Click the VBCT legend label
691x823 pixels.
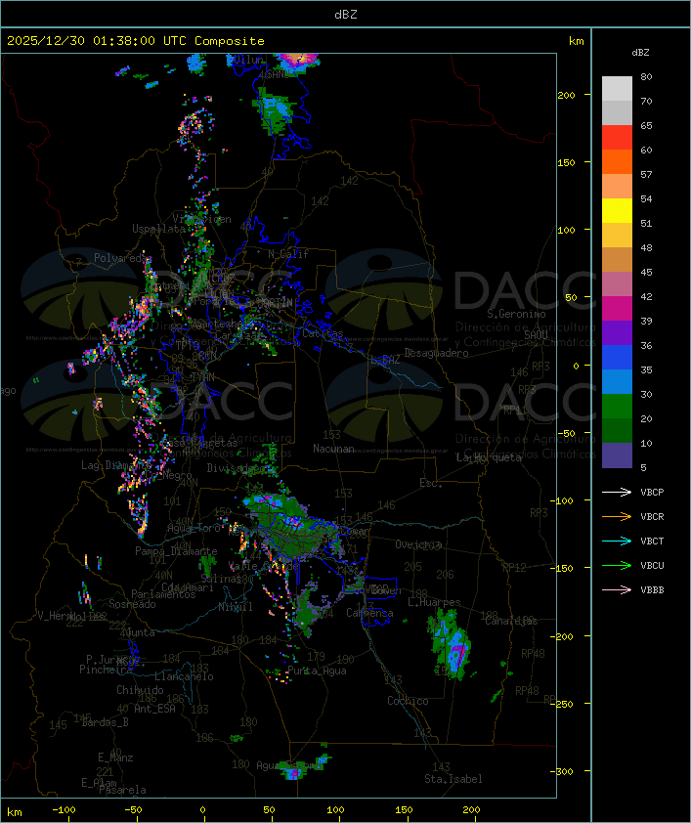(x=652, y=541)
